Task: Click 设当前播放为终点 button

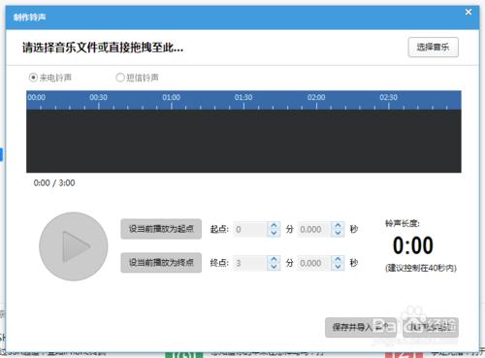Action: click(x=161, y=263)
